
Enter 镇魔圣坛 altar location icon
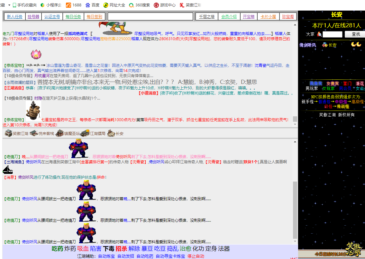coord(59,133)
